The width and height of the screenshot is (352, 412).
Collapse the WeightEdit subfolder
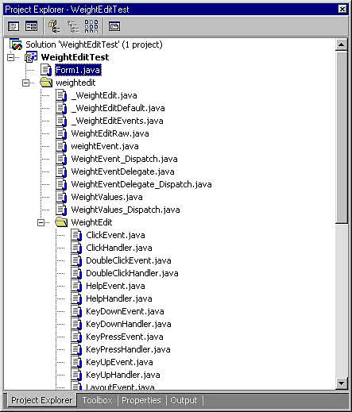41,222
